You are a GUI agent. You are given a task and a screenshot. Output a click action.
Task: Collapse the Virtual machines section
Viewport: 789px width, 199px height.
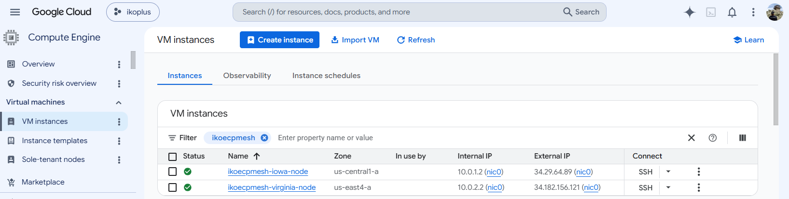[x=119, y=102]
